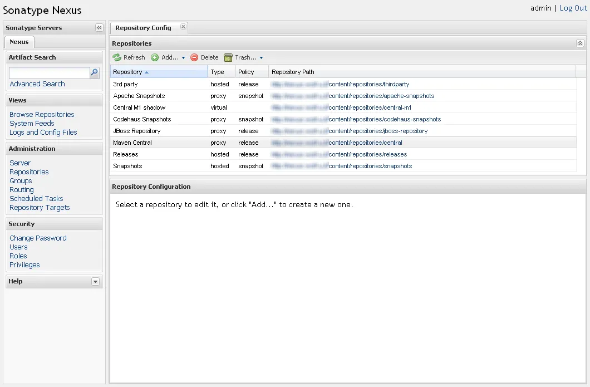Select the Central M1 shadow row
This screenshot has height=387, width=590.
(x=343, y=107)
